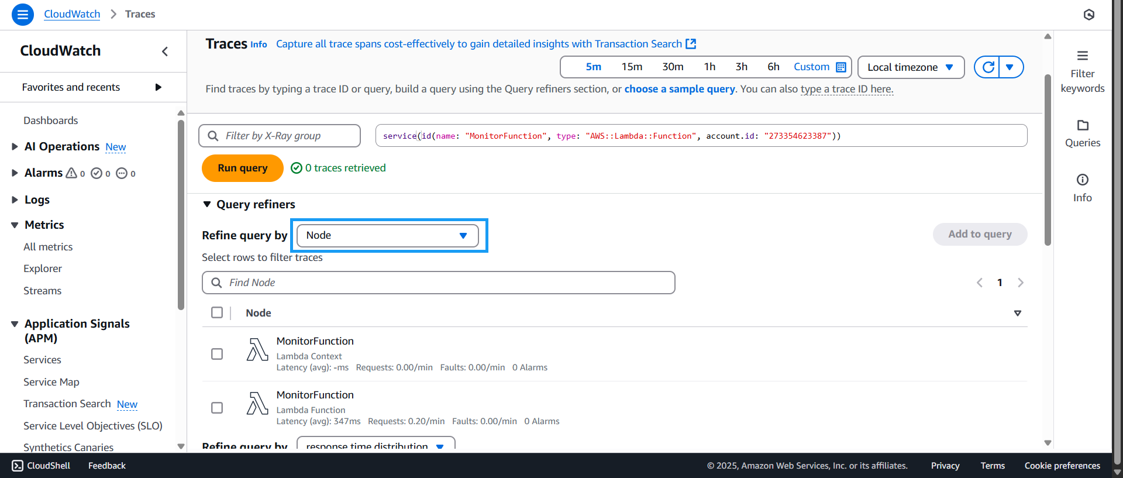This screenshot has width=1123, height=478.
Task: Check the Lambda Function MonitorFunction row
Action: [217, 408]
